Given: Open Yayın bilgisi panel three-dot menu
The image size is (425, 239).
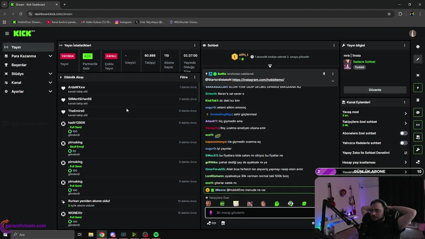Looking at the screenshot, I should (404, 45).
